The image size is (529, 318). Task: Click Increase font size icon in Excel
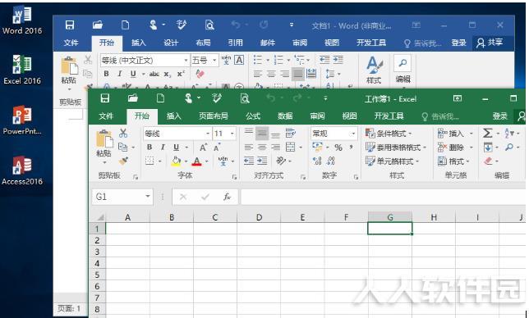click(x=203, y=148)
